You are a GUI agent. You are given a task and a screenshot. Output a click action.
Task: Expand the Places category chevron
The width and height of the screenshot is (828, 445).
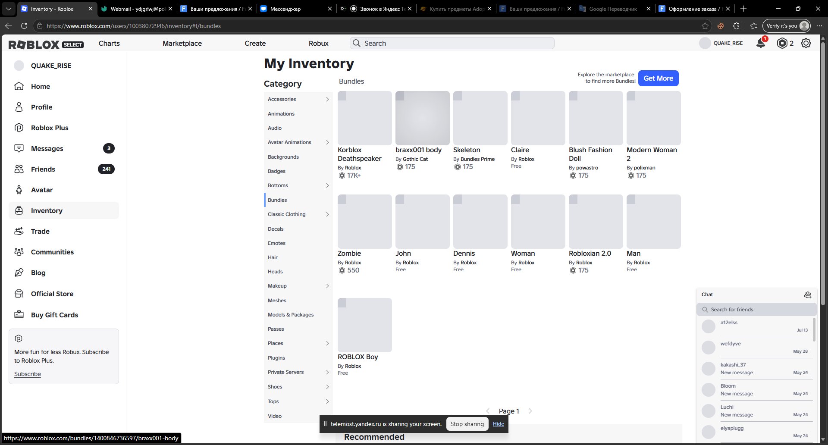pyautogui.click(x=327, y=343)
